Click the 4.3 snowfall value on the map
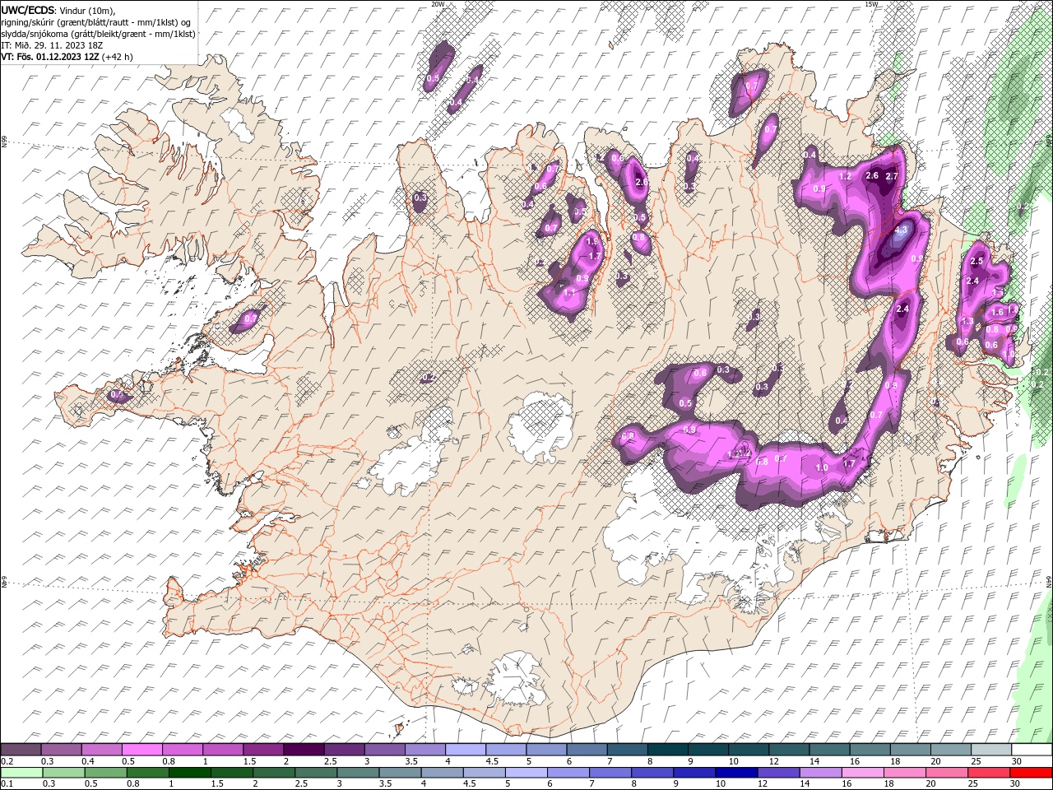This screenshot has height=790, width=1053. coord(901,230)
